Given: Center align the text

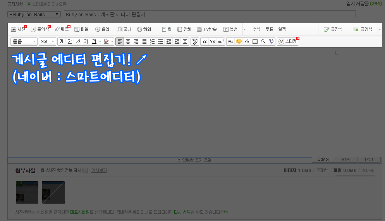Looking at the screenshot, I should point(128,41).
